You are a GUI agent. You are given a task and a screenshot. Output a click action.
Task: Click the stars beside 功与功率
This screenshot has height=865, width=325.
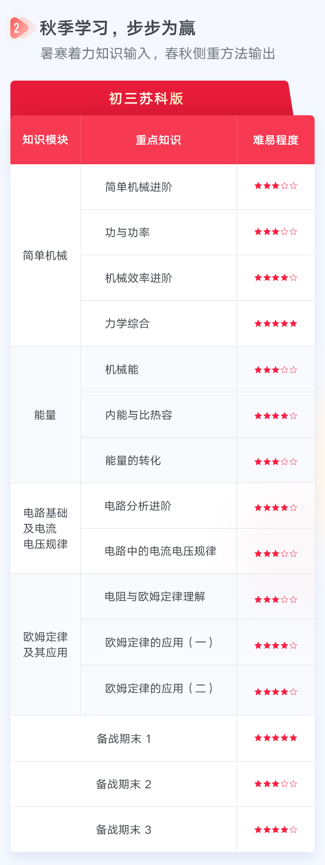276,232
